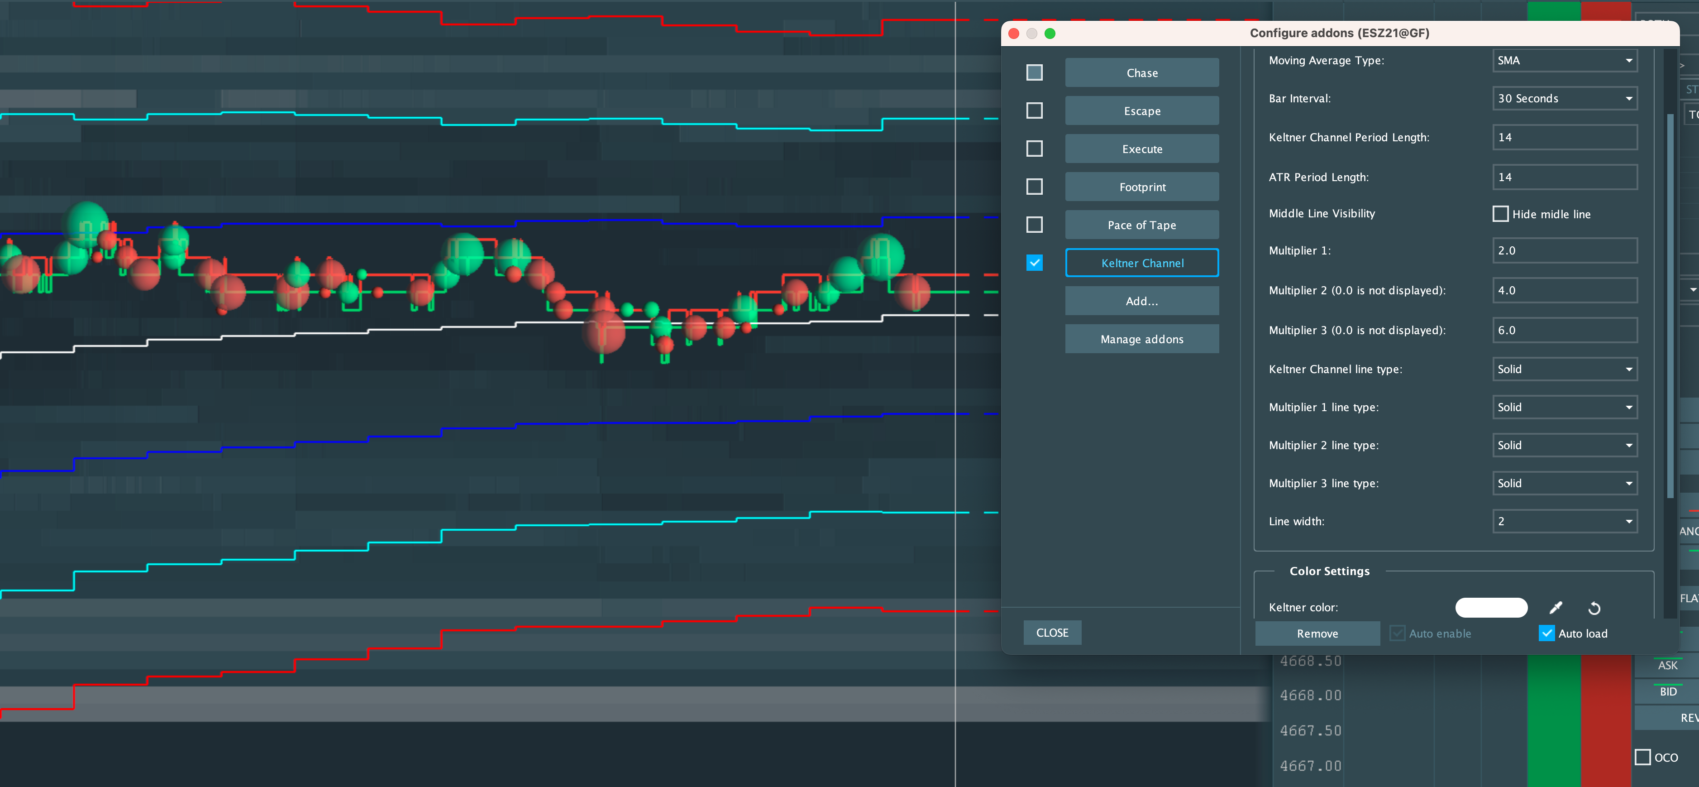Toggle the Auto load checkbox
The image size is (1699, 787).
pyautogui.click(x=1546, y=633)
